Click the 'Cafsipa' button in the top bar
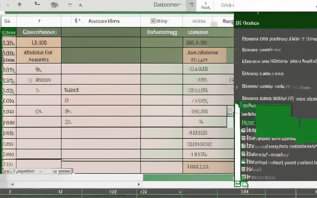 tap(227, 5)
